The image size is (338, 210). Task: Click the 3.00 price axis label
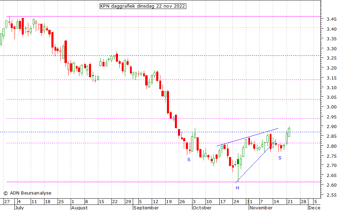click(331, 107)
